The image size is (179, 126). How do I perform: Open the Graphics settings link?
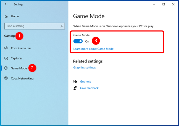tap(85, 68)
